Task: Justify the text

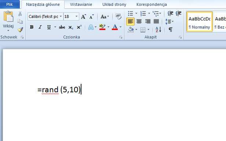Action: pyautogui.click(x=156, y=22)
